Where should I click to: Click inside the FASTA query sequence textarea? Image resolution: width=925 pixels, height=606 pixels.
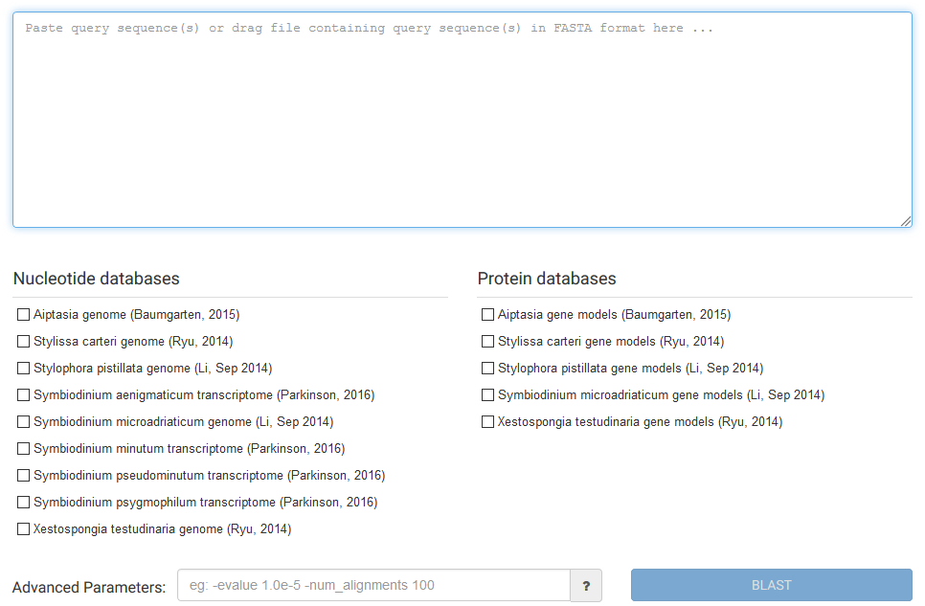(x=462, y=120)
